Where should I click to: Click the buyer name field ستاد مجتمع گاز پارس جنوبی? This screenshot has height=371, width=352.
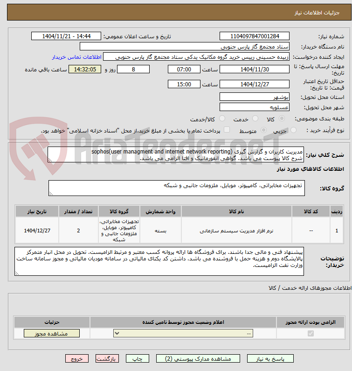pyautogui.click(x=185, y=46)
